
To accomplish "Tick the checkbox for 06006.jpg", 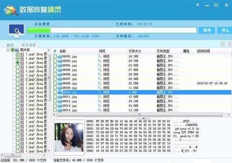I will click(55, 74).
